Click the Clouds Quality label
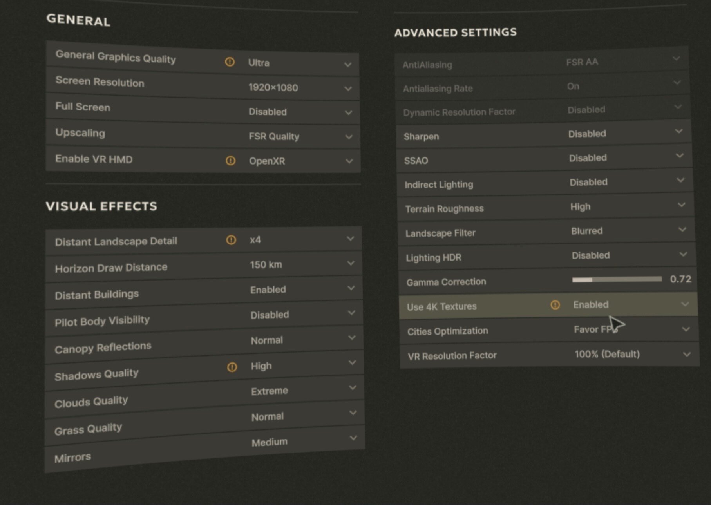The width and height of the screenshot is (711, 505). 91,402
